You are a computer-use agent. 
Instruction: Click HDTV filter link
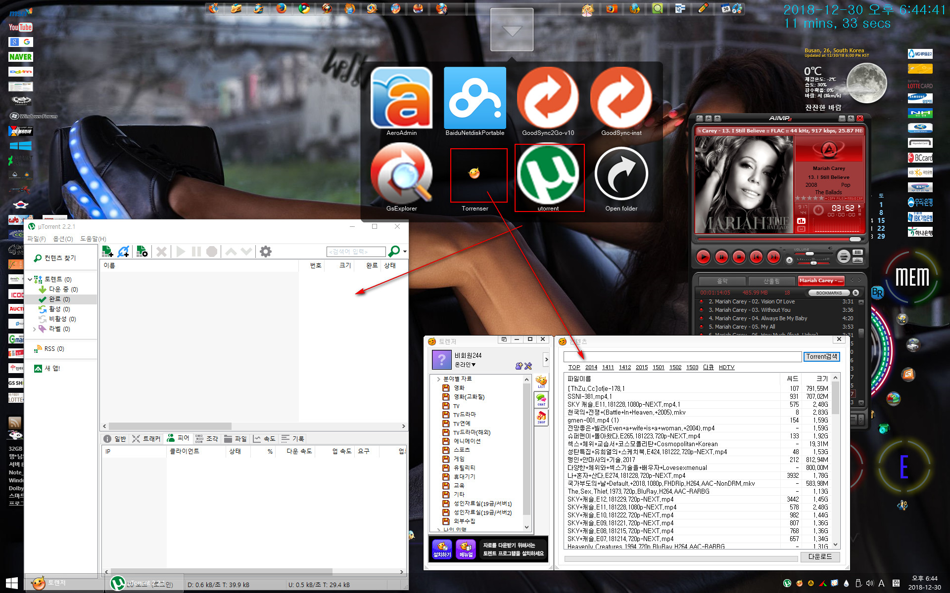[726, 367]
